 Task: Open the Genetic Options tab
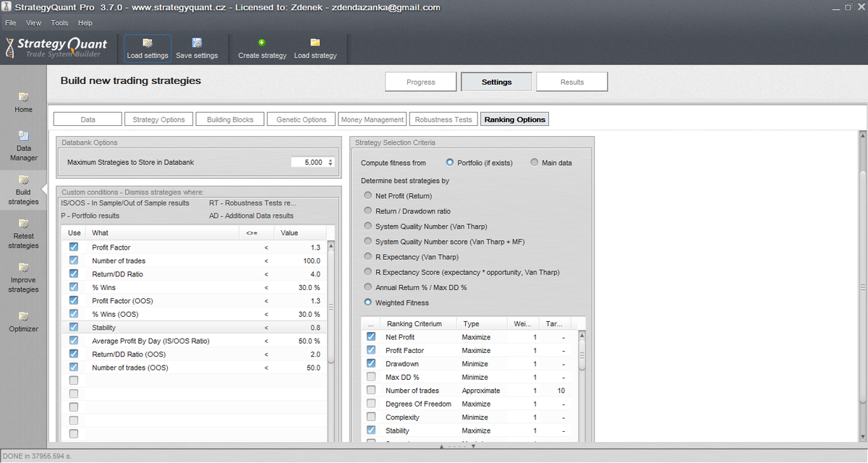coord(301,119)
